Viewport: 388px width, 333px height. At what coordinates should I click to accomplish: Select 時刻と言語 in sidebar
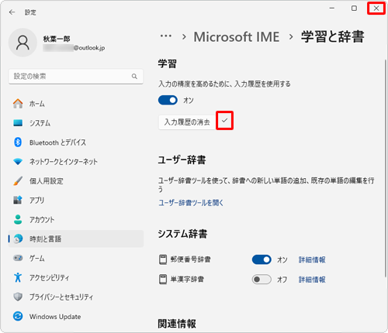76,239
